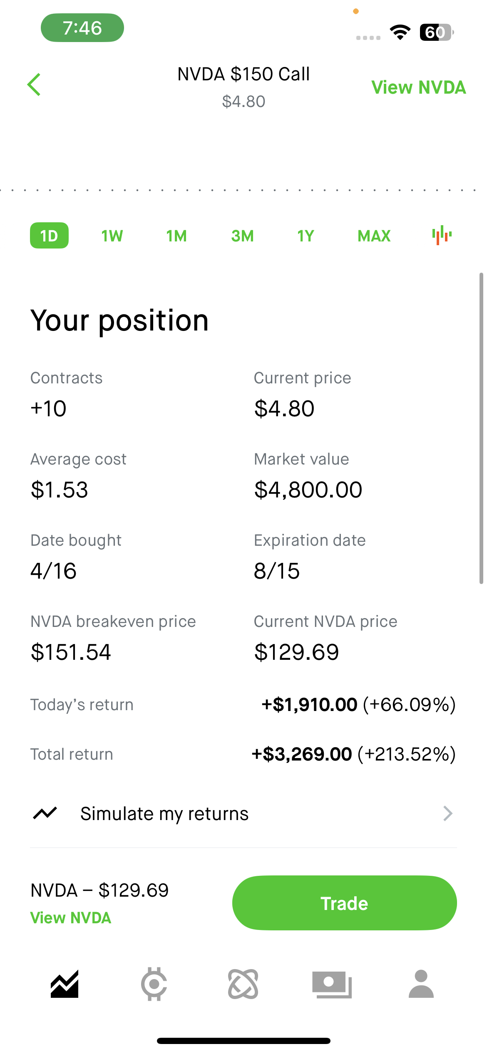This screenshot has width=487, height=1054.
Task: Open the retirement tab icon
Action: click(x=243, y=984)
